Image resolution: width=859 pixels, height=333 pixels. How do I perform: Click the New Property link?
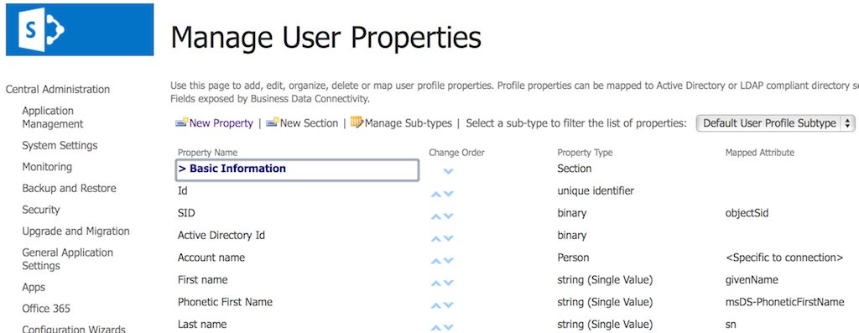pos(221,123)
